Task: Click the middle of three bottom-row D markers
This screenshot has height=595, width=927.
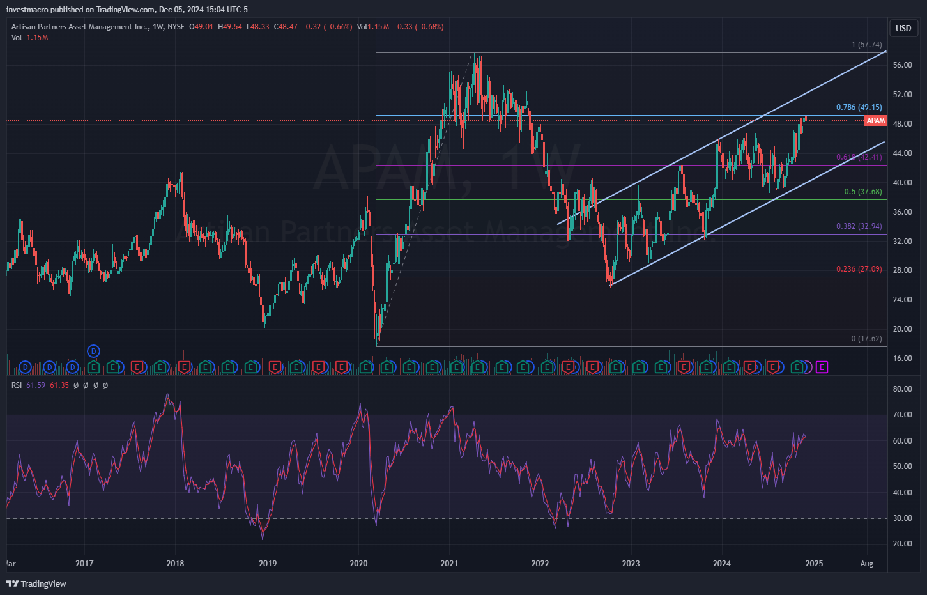Action: tap(49, 367)
